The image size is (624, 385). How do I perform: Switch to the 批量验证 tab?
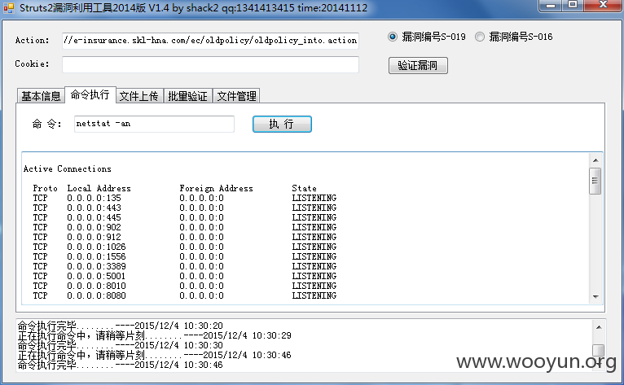click(x=188, y=96)
